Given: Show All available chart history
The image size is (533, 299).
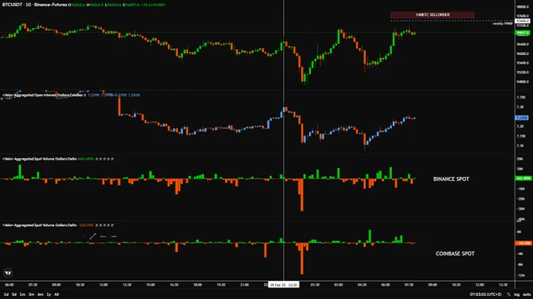Looking at the screenshot, I should click(56, 294).
